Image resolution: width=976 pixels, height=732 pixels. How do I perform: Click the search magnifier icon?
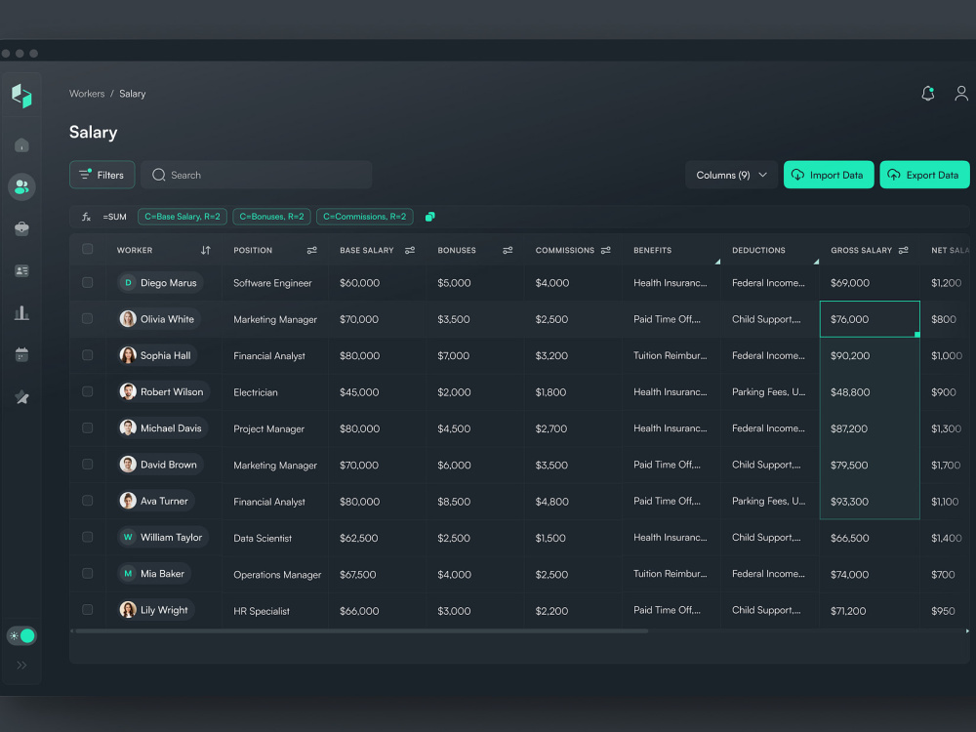pyautogui.click(x=159, y=175)
